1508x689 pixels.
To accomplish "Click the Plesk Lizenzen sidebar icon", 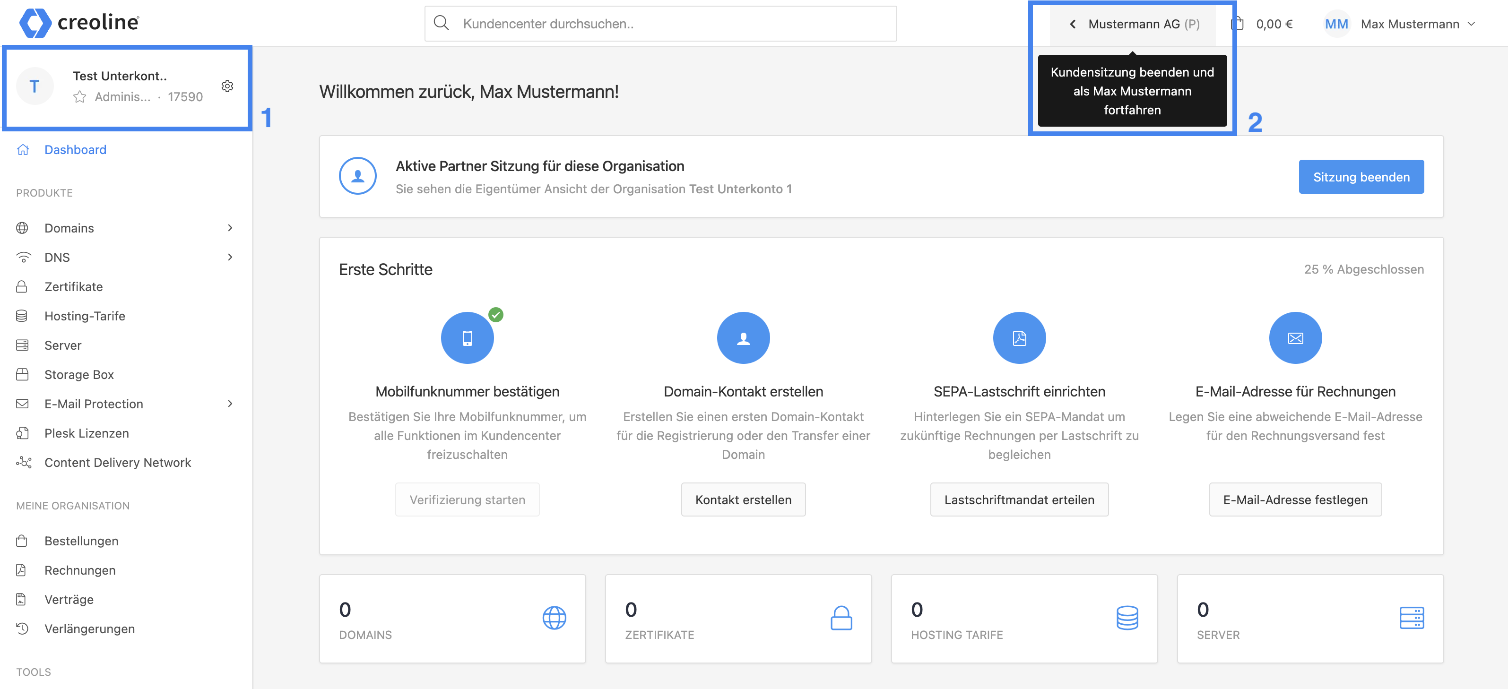I will point(22,433).
